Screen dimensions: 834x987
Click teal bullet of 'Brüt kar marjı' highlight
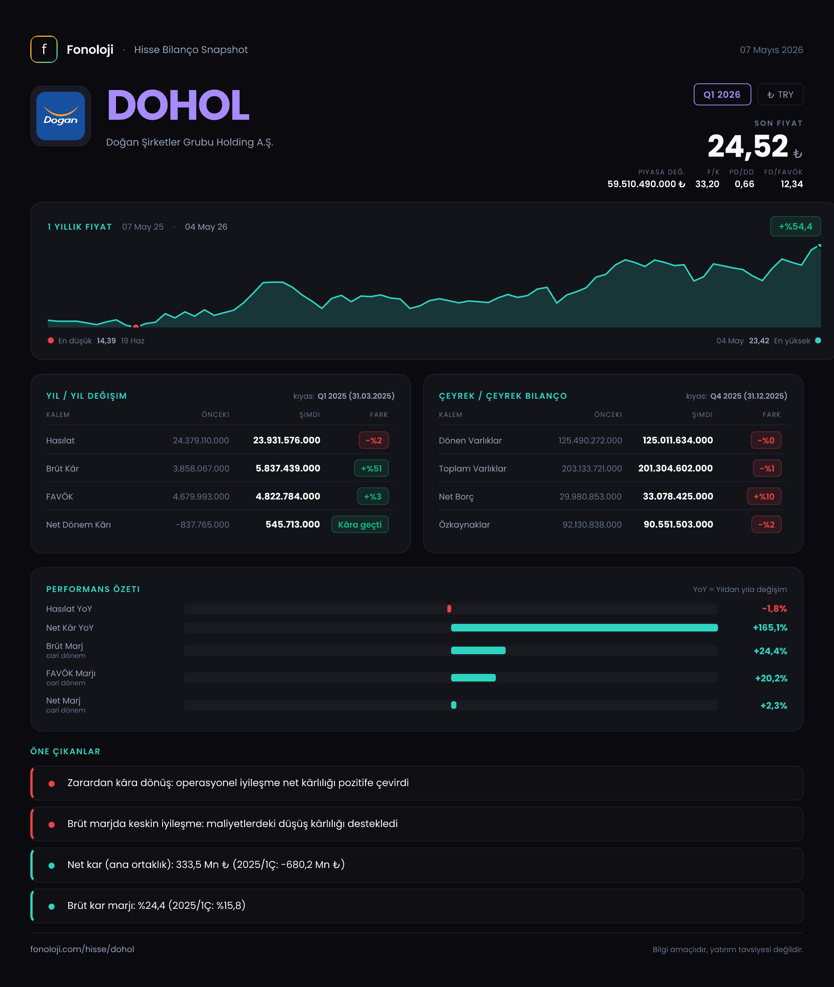52,907
